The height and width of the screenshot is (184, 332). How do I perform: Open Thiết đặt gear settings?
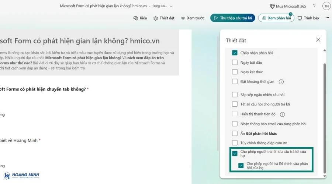coord(164,18)
